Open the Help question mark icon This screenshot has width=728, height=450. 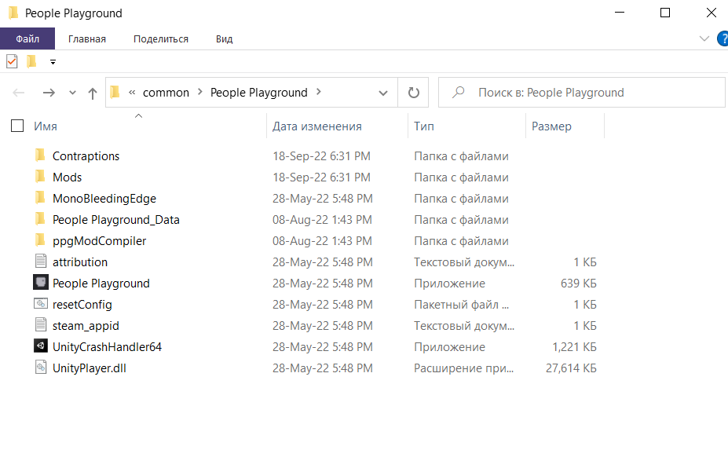(x=723, y=38)
